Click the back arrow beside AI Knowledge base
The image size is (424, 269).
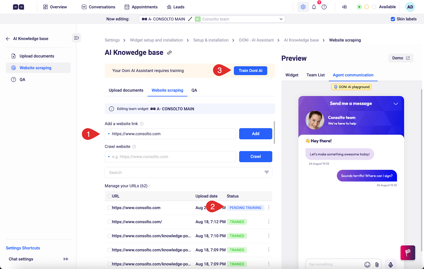point(8,39)
